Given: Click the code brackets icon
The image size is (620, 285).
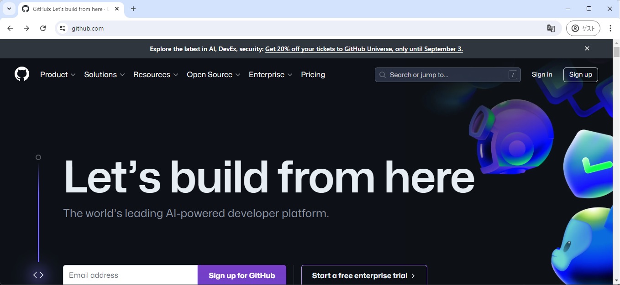Looking at the screenshot, I should tap(38, 275).
